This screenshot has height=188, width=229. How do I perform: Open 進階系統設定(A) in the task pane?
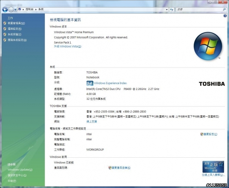coord(17,40)
